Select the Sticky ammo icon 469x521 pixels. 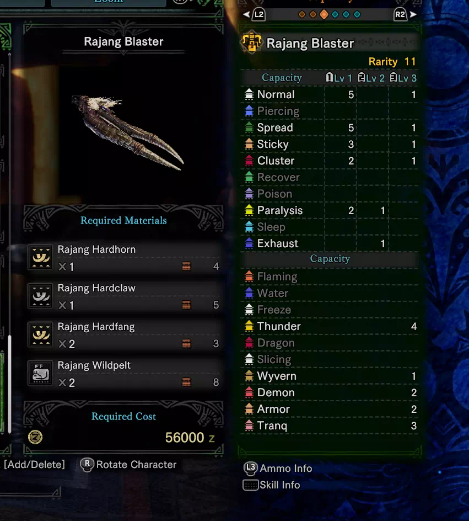coord(249,144)
